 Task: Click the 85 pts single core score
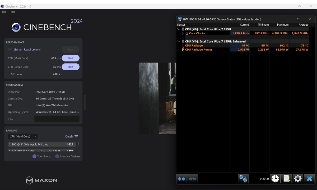click(57, 67)
